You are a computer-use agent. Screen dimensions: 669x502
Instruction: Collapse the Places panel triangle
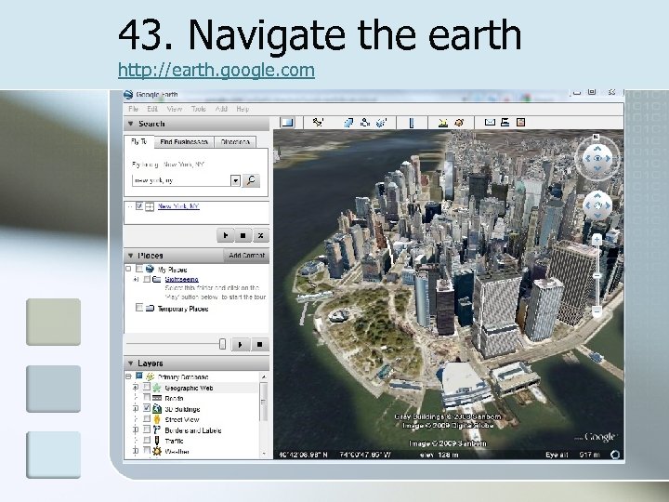tap(131, 256)
